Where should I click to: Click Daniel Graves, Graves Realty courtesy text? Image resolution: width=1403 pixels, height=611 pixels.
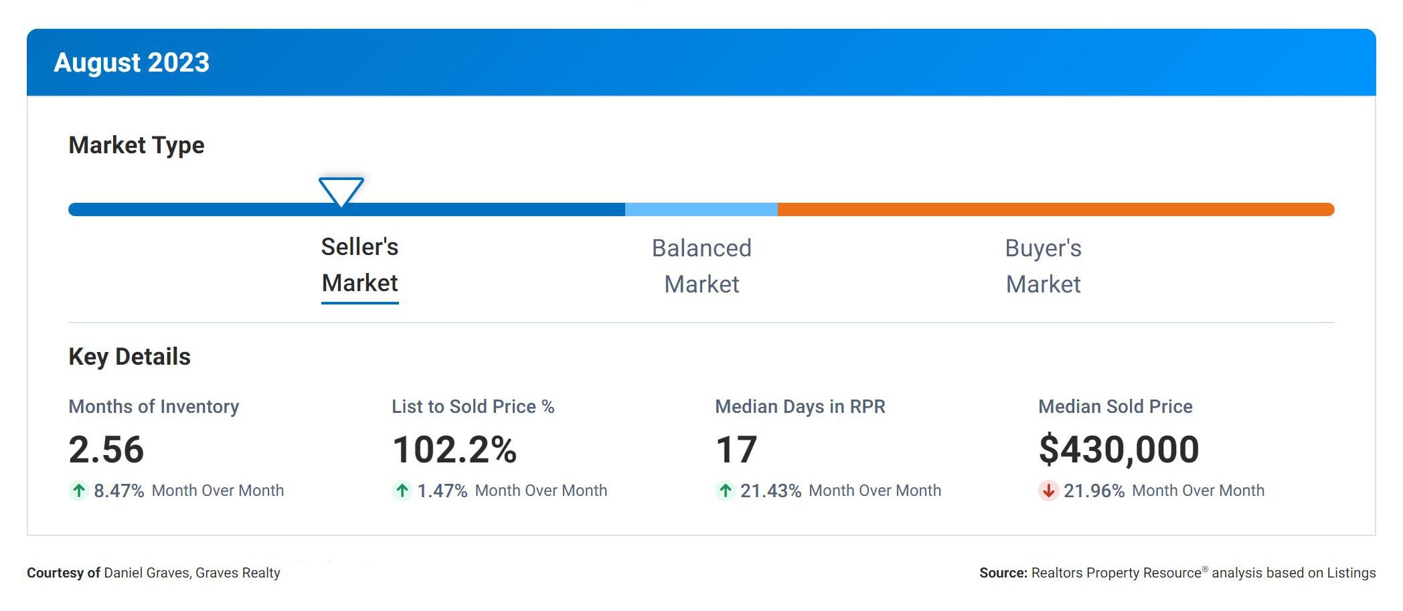point(192,573)
